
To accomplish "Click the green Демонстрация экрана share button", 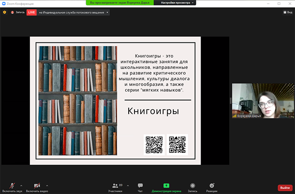I will tap(166, 187).
